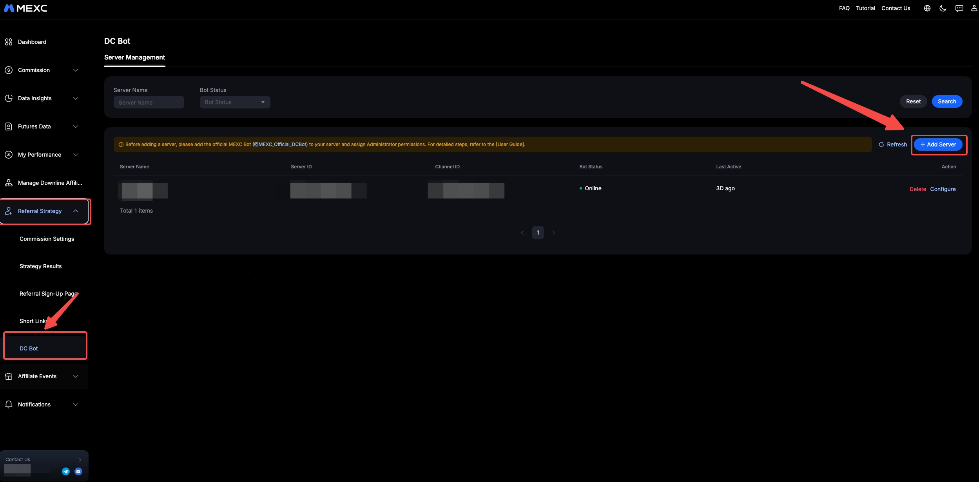The height and width of the screenshot is (482, 979).
Task: Click the Add Server button
Action: [938, 144]
